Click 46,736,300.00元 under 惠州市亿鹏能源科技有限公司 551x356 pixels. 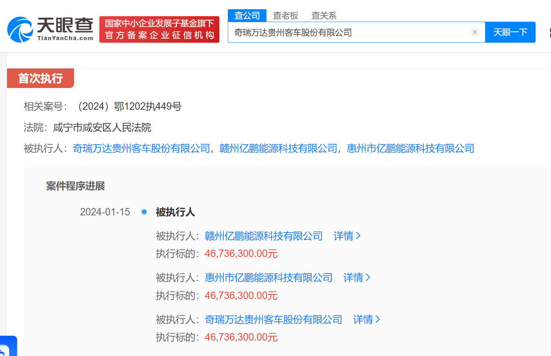click(x=241, y=296)
